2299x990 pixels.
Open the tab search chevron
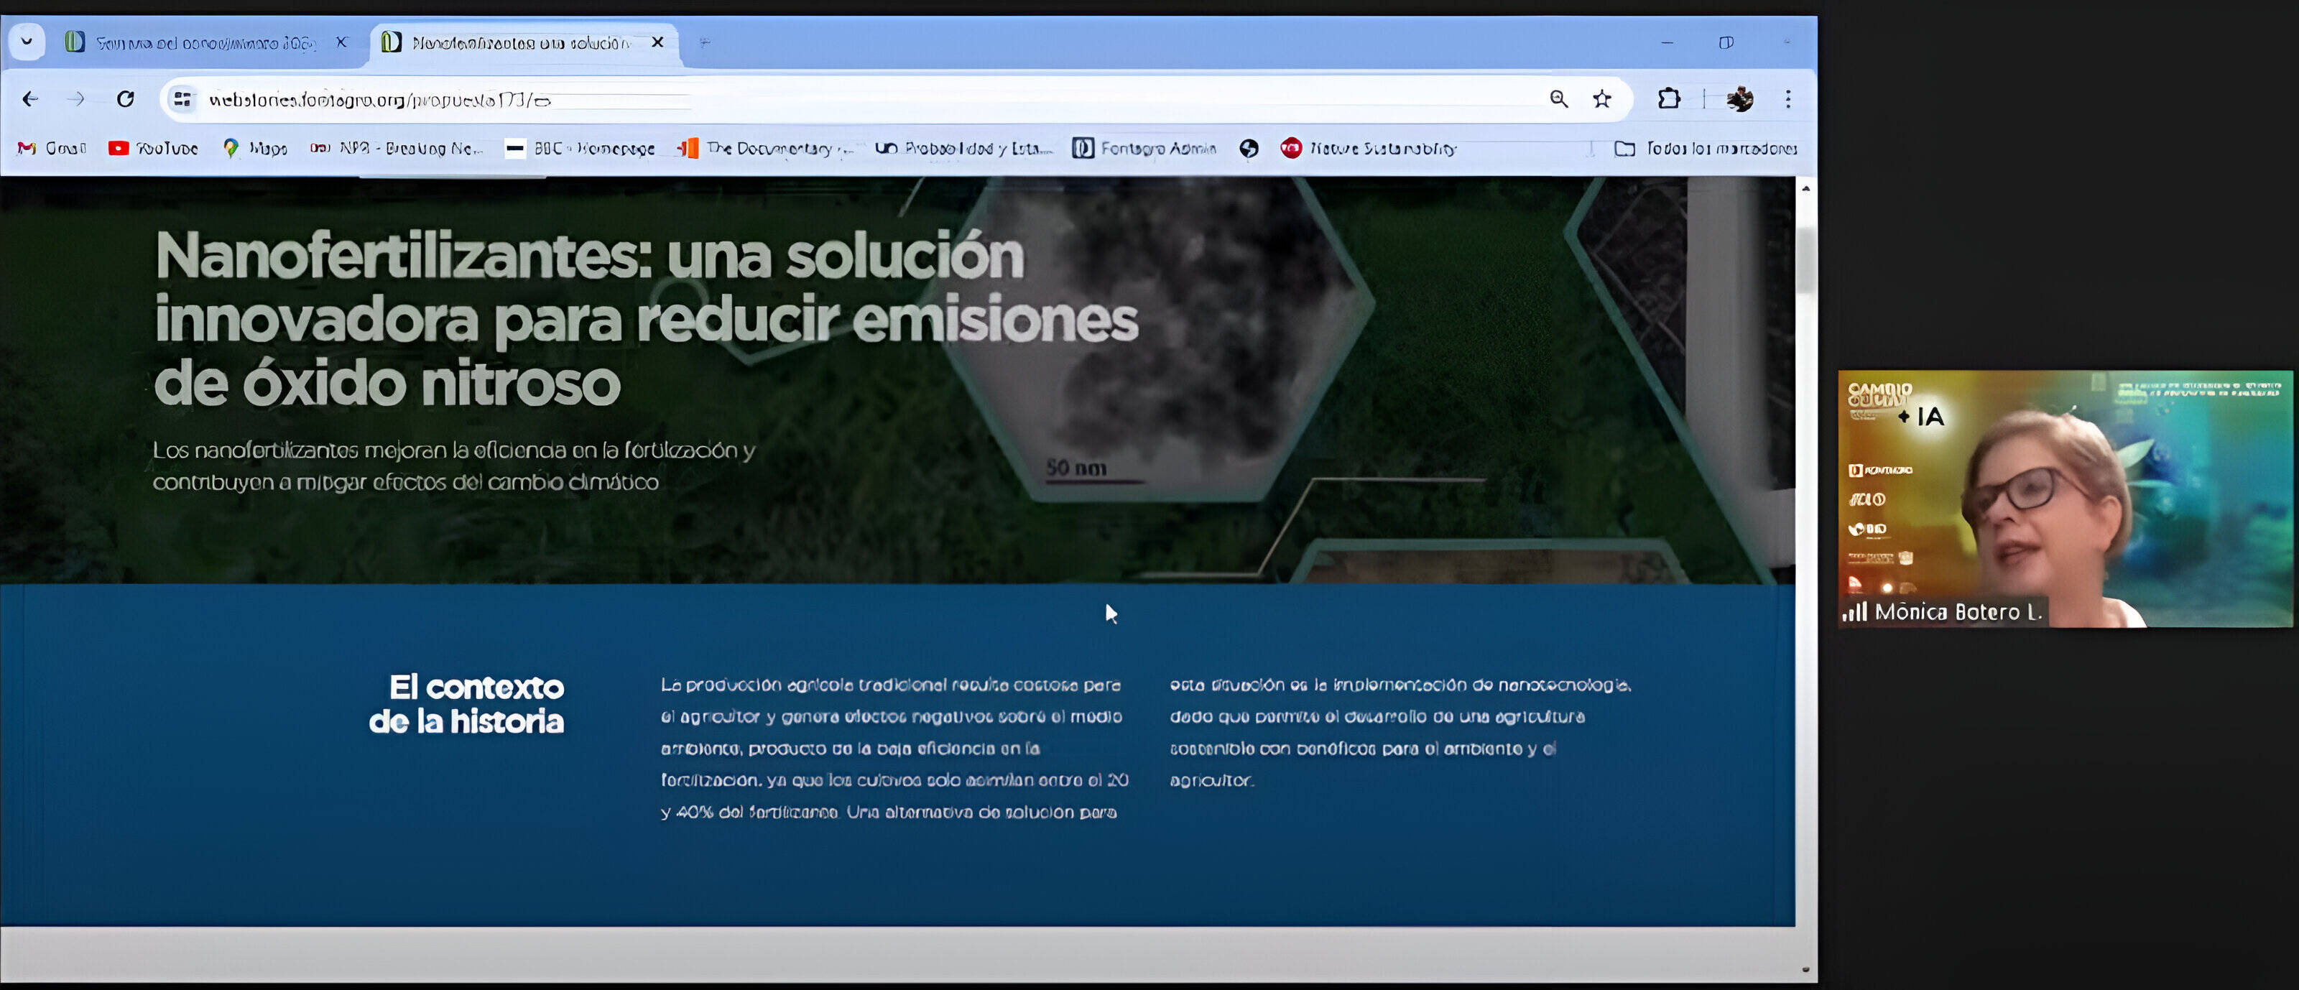tap(25, 41)
